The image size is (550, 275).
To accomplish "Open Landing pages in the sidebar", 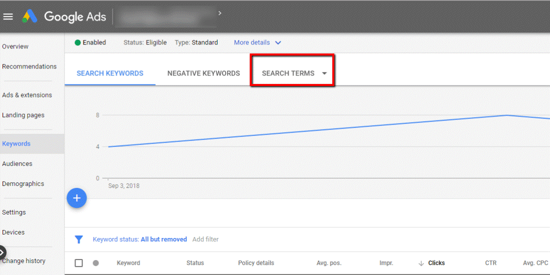I will coord(23,115).
